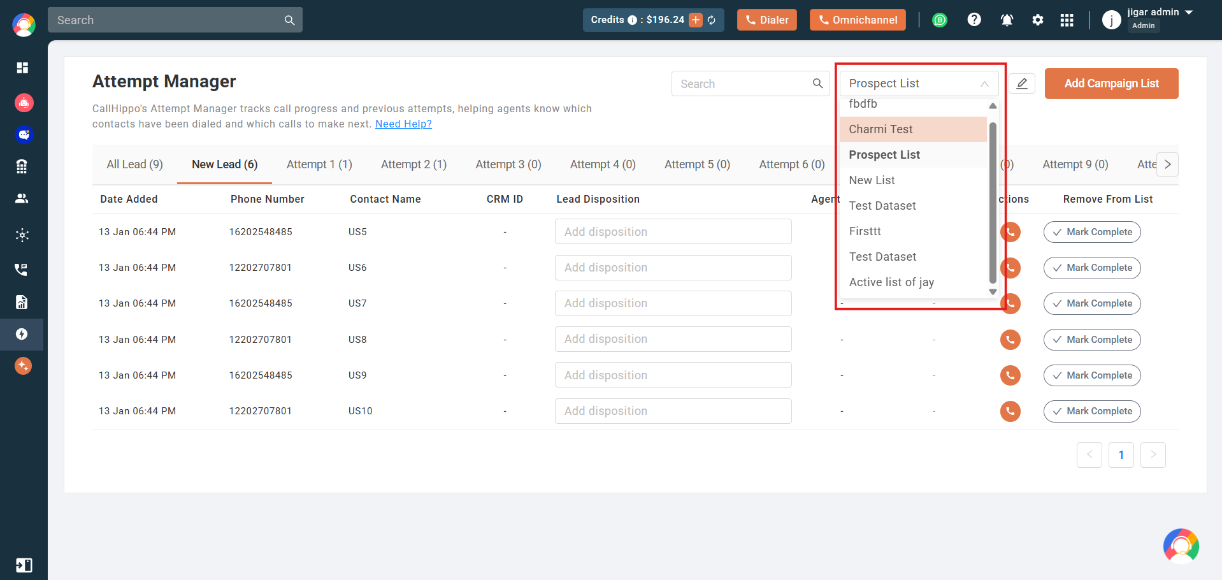
Task: Open disposition field for US7
Action: click(673, 303)
